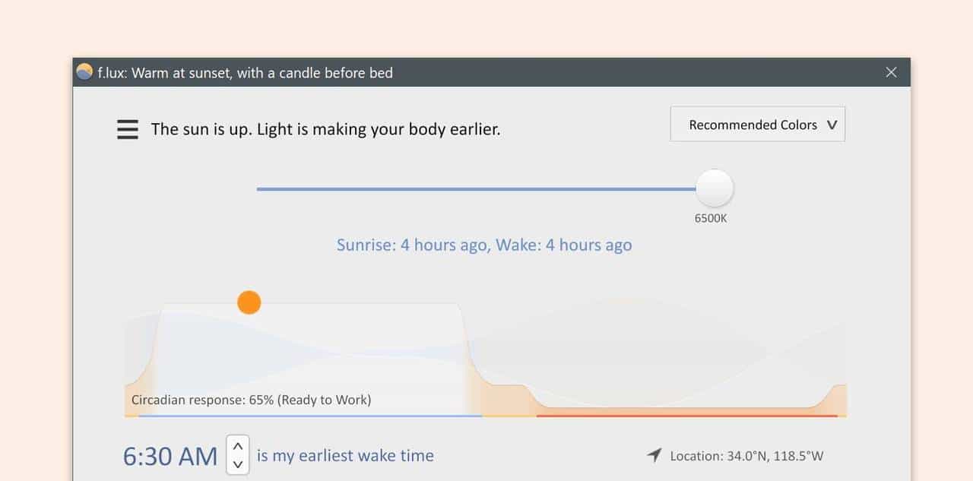
Task: Click the f.lux logo in title bar
Action: [84, 72]
